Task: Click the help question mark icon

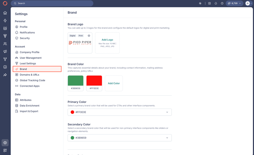Action: [222, 3]
